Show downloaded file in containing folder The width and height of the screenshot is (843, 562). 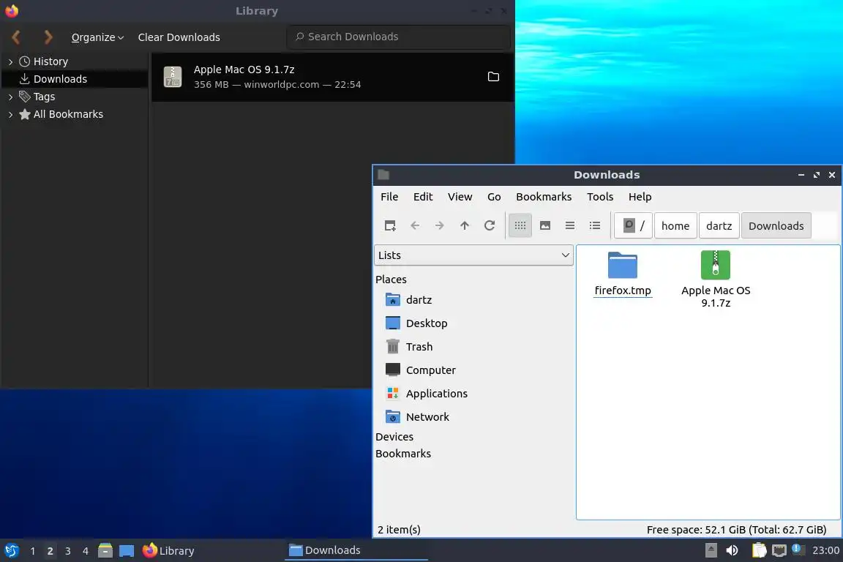click(x=493, y=77)
